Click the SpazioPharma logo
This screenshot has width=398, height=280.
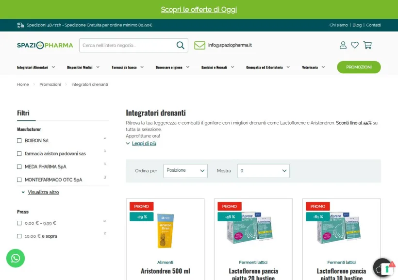tap(45, 45)
